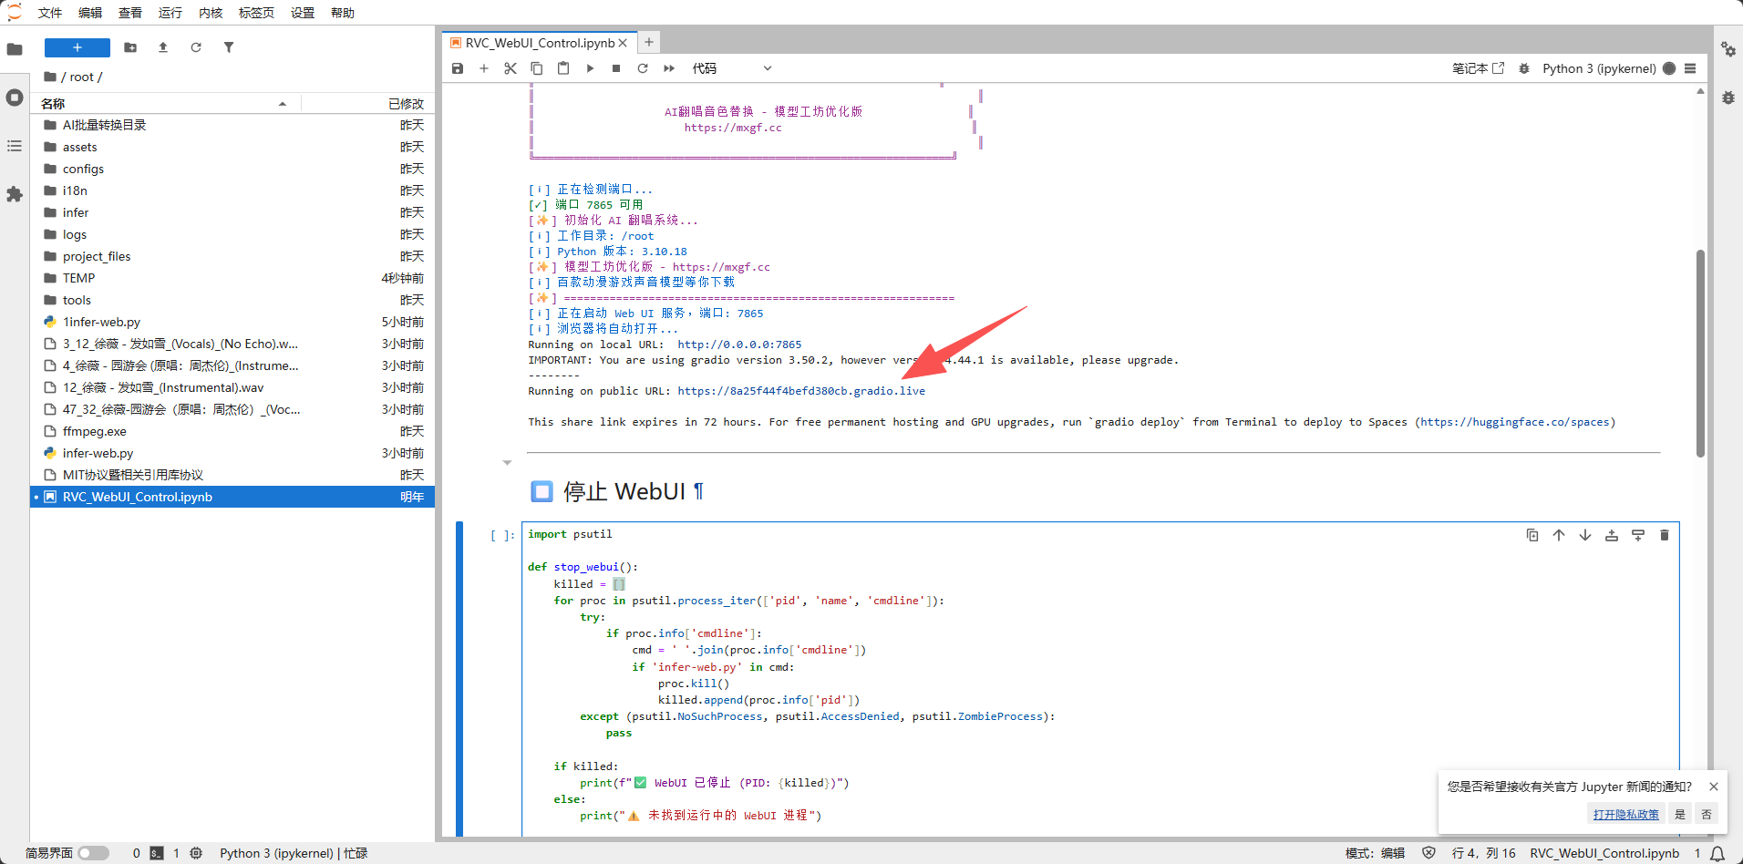
Task: Run the selected cell with the play icon
Action: click(x=590, y=68)
